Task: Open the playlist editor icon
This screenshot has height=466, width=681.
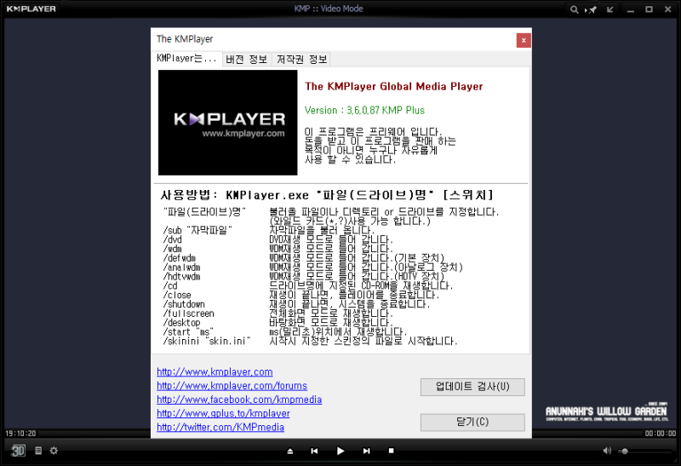Action: pos(38,451)
